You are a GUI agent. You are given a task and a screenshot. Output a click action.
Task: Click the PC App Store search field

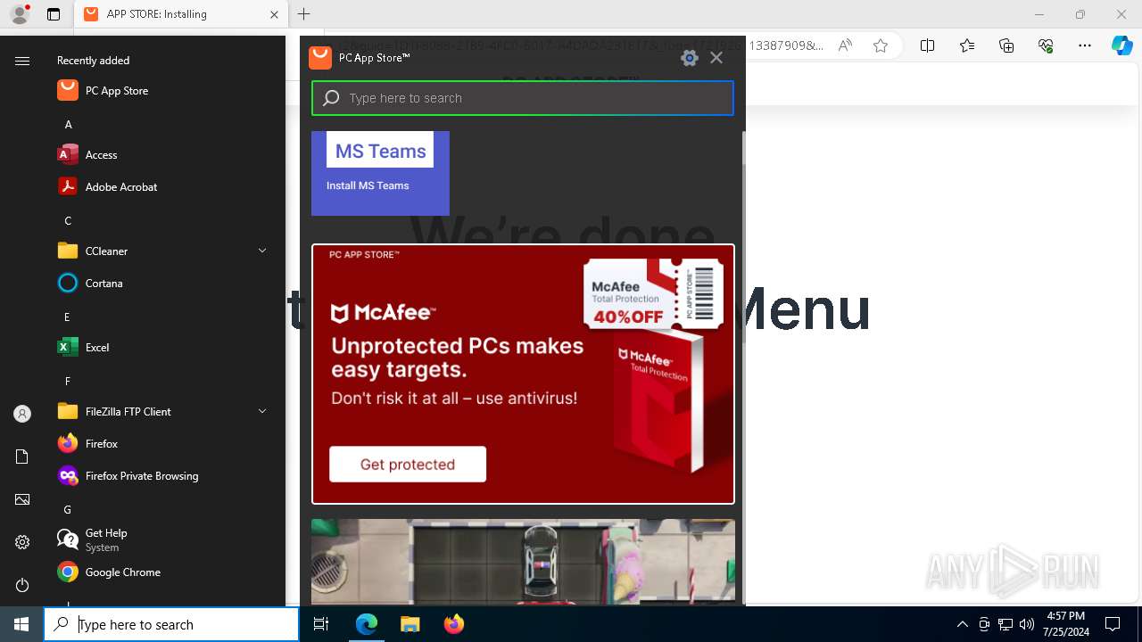pyautogui.click(x=523, y=98)
